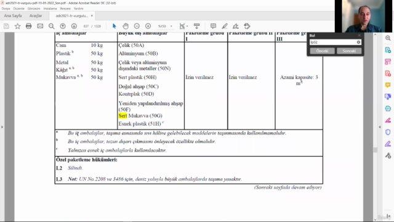The image size is (394, 222).
Task: Click Sonraki button in find panel
Action: coord(349,51)
